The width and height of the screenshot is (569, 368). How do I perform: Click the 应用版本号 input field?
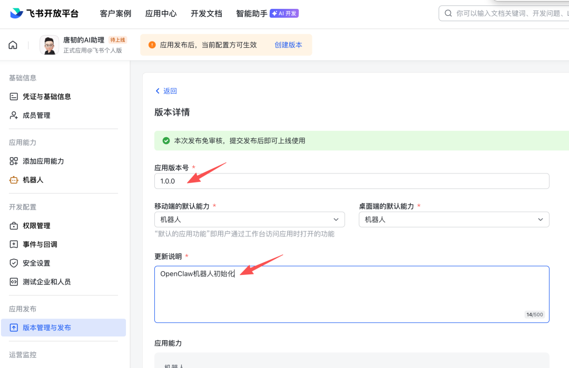351,181
